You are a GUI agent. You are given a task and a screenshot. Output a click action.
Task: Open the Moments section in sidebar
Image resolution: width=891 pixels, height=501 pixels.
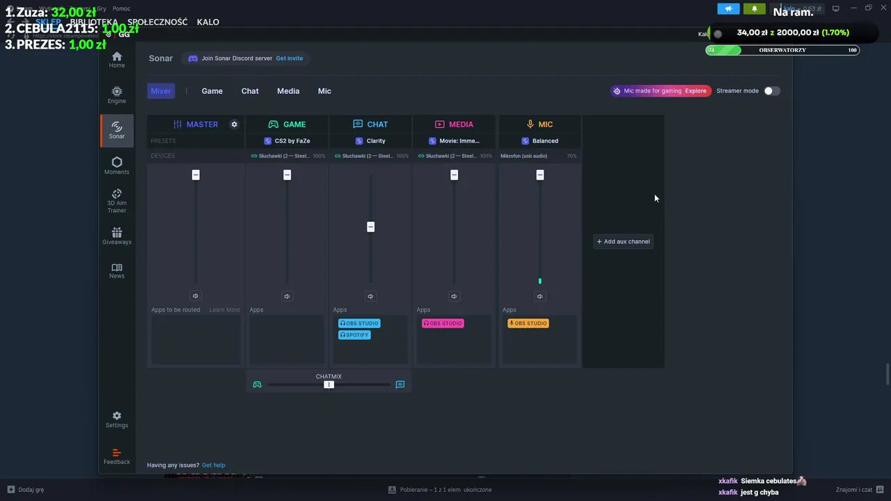pos(117,166)
